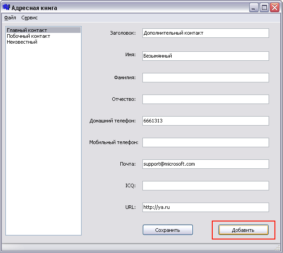Focus the Имя input field
Viewport: 283px width, 253px height.
pyautogui.click(x=205, y=56)
